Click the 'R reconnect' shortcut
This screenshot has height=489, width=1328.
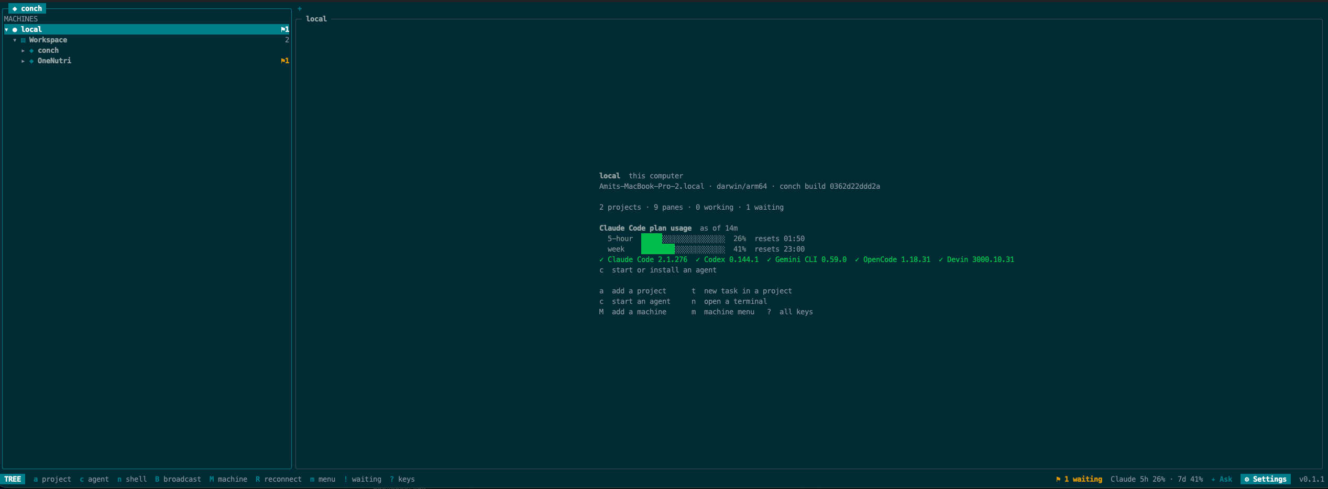tap(279, 479)
